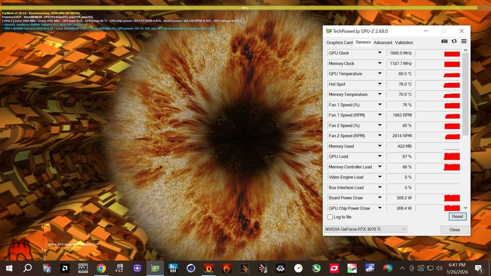Open Fan 2 Speed (%) dropdown arrow
Viewport: 491px width, 276px height.
[380, 125]
